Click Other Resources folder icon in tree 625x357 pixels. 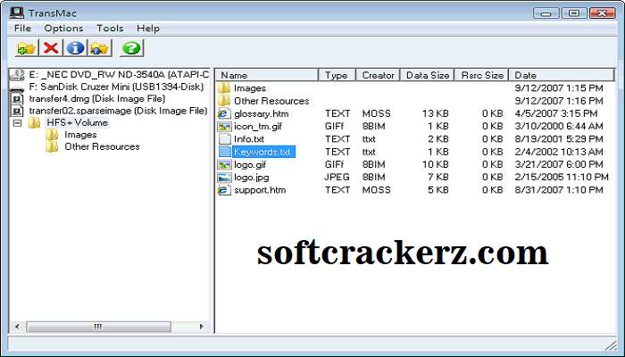click(52, 146)
